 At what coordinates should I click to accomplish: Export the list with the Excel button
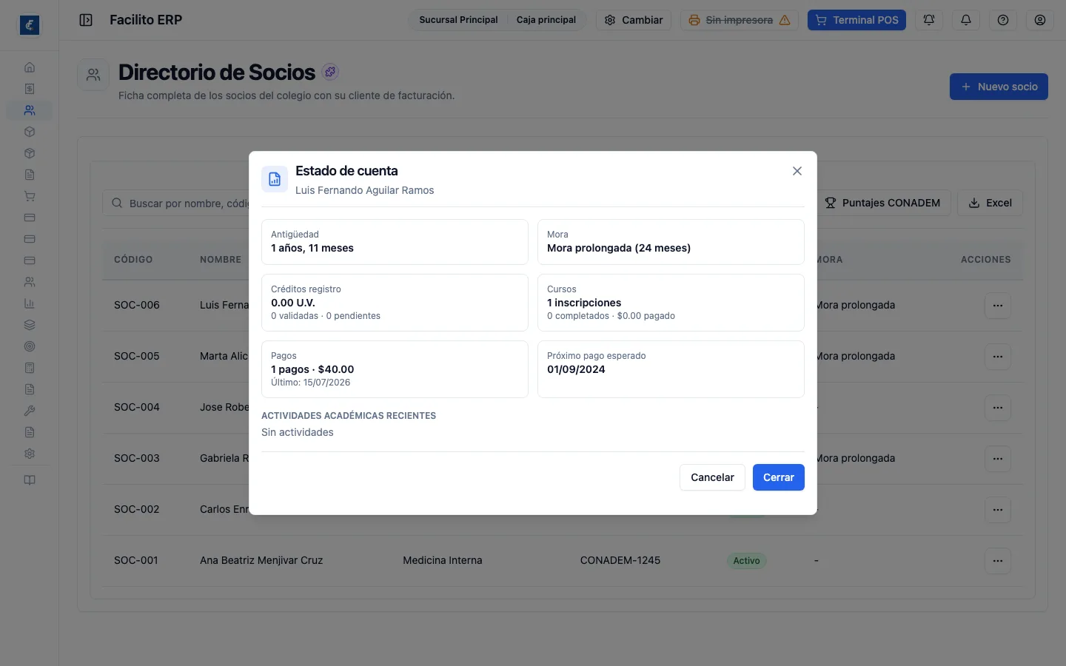[990, 203]
